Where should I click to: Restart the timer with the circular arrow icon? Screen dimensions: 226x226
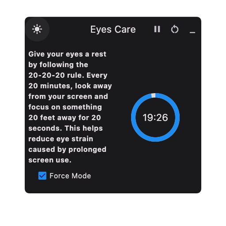pyautogui.click(x=175, y=29)
